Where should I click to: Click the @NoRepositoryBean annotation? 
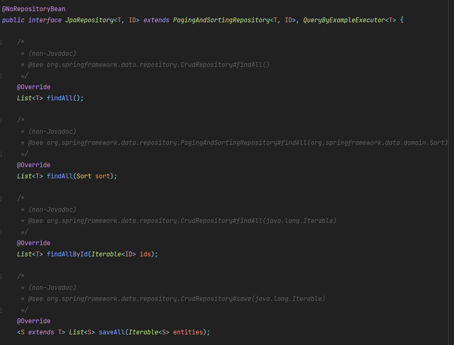point(33,9)
